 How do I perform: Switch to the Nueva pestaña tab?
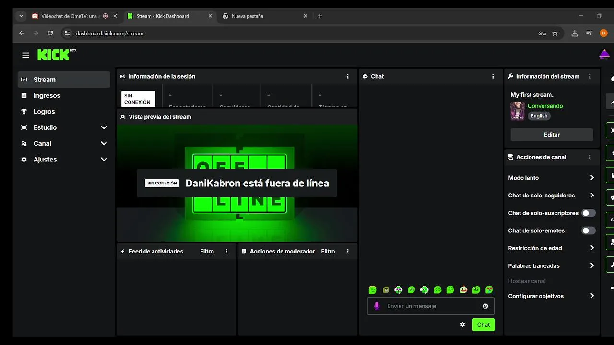point(265,16)
